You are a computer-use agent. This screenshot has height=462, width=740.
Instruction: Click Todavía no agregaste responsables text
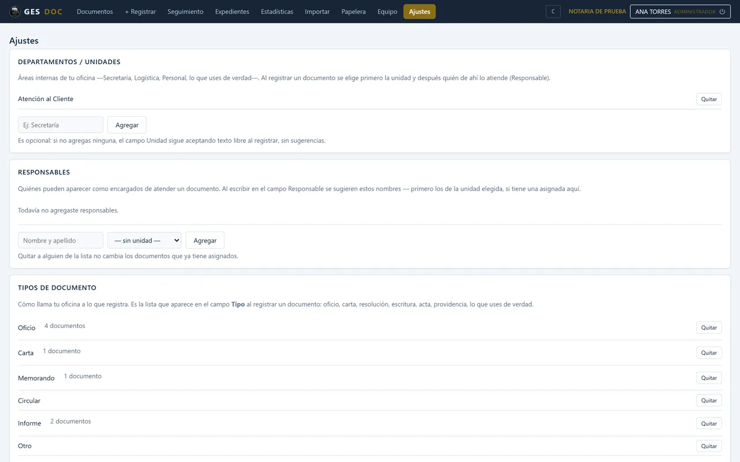(x=68, y=210)
